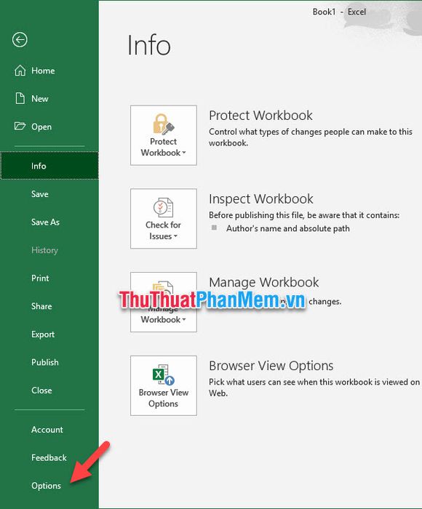Select New in the backstage menu
The height and width of the screenshot is (509, 422).
[49, 98]
